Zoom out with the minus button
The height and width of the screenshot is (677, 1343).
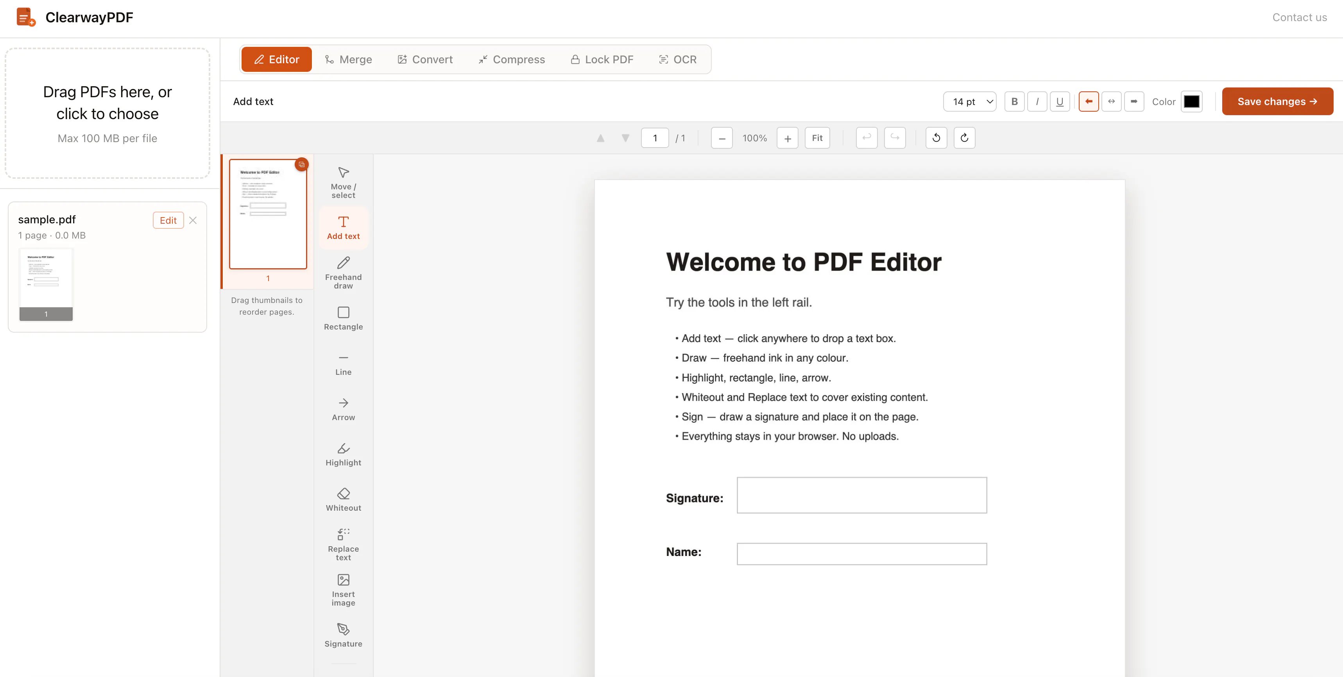[722, 138]
